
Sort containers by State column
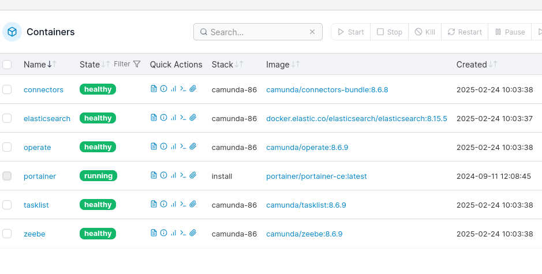[x=95, y=65]
